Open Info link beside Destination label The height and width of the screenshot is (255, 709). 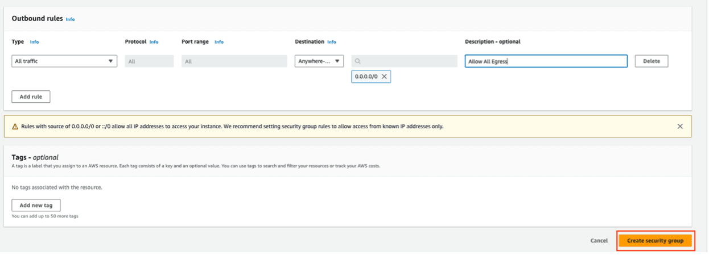click(332, 42)
